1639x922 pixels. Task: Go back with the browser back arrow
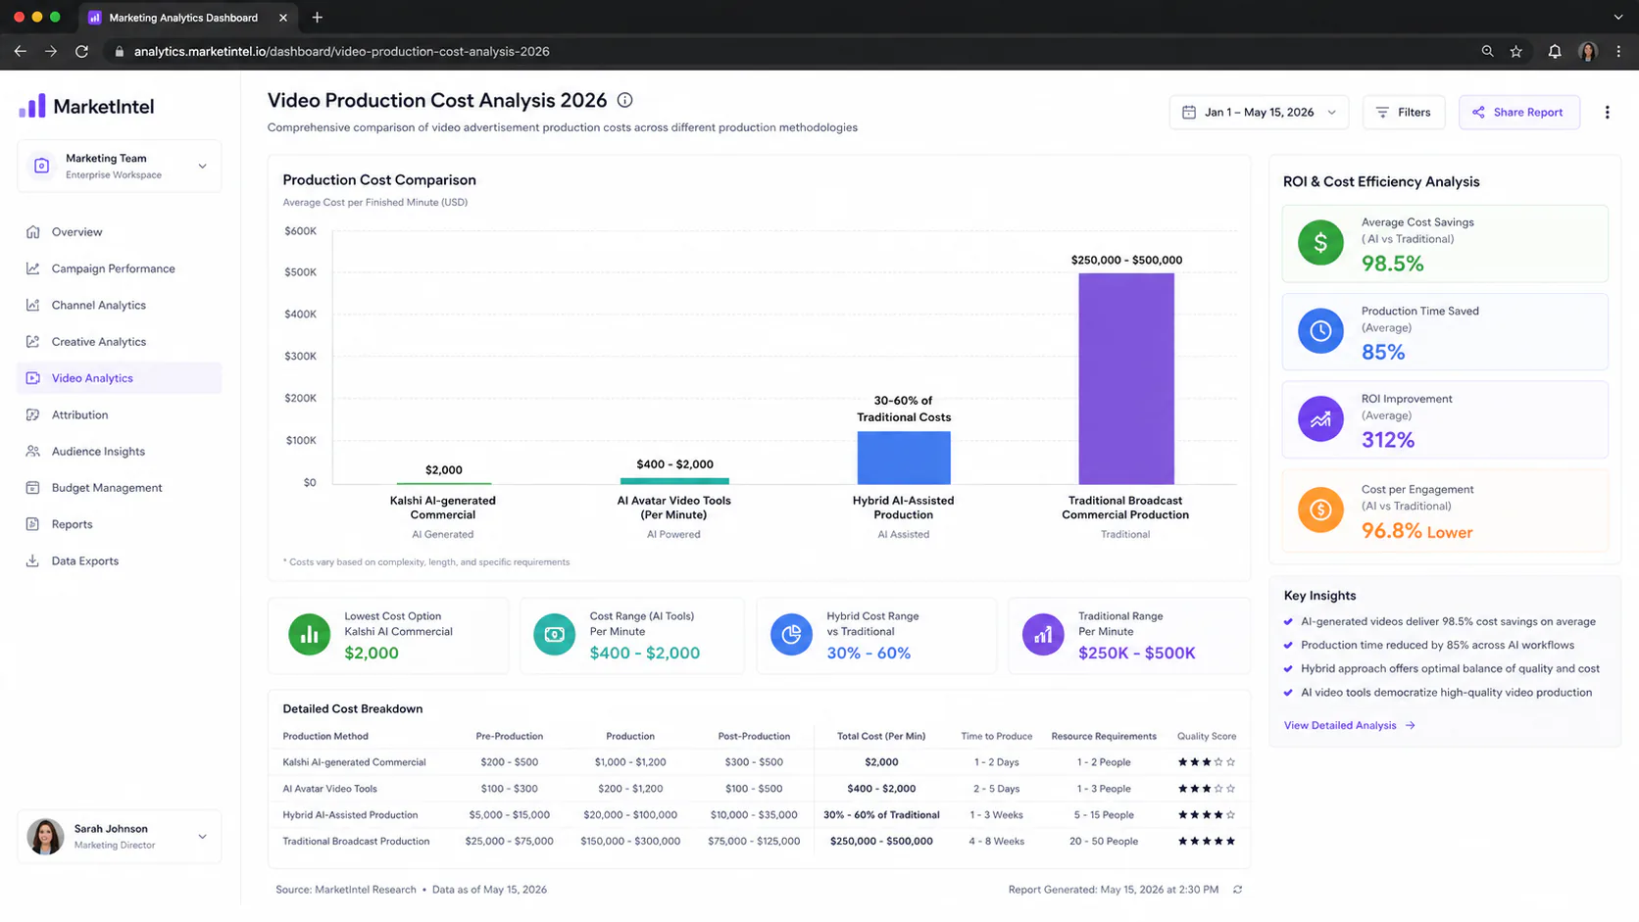pyautogui.click(x=21, y=52)
